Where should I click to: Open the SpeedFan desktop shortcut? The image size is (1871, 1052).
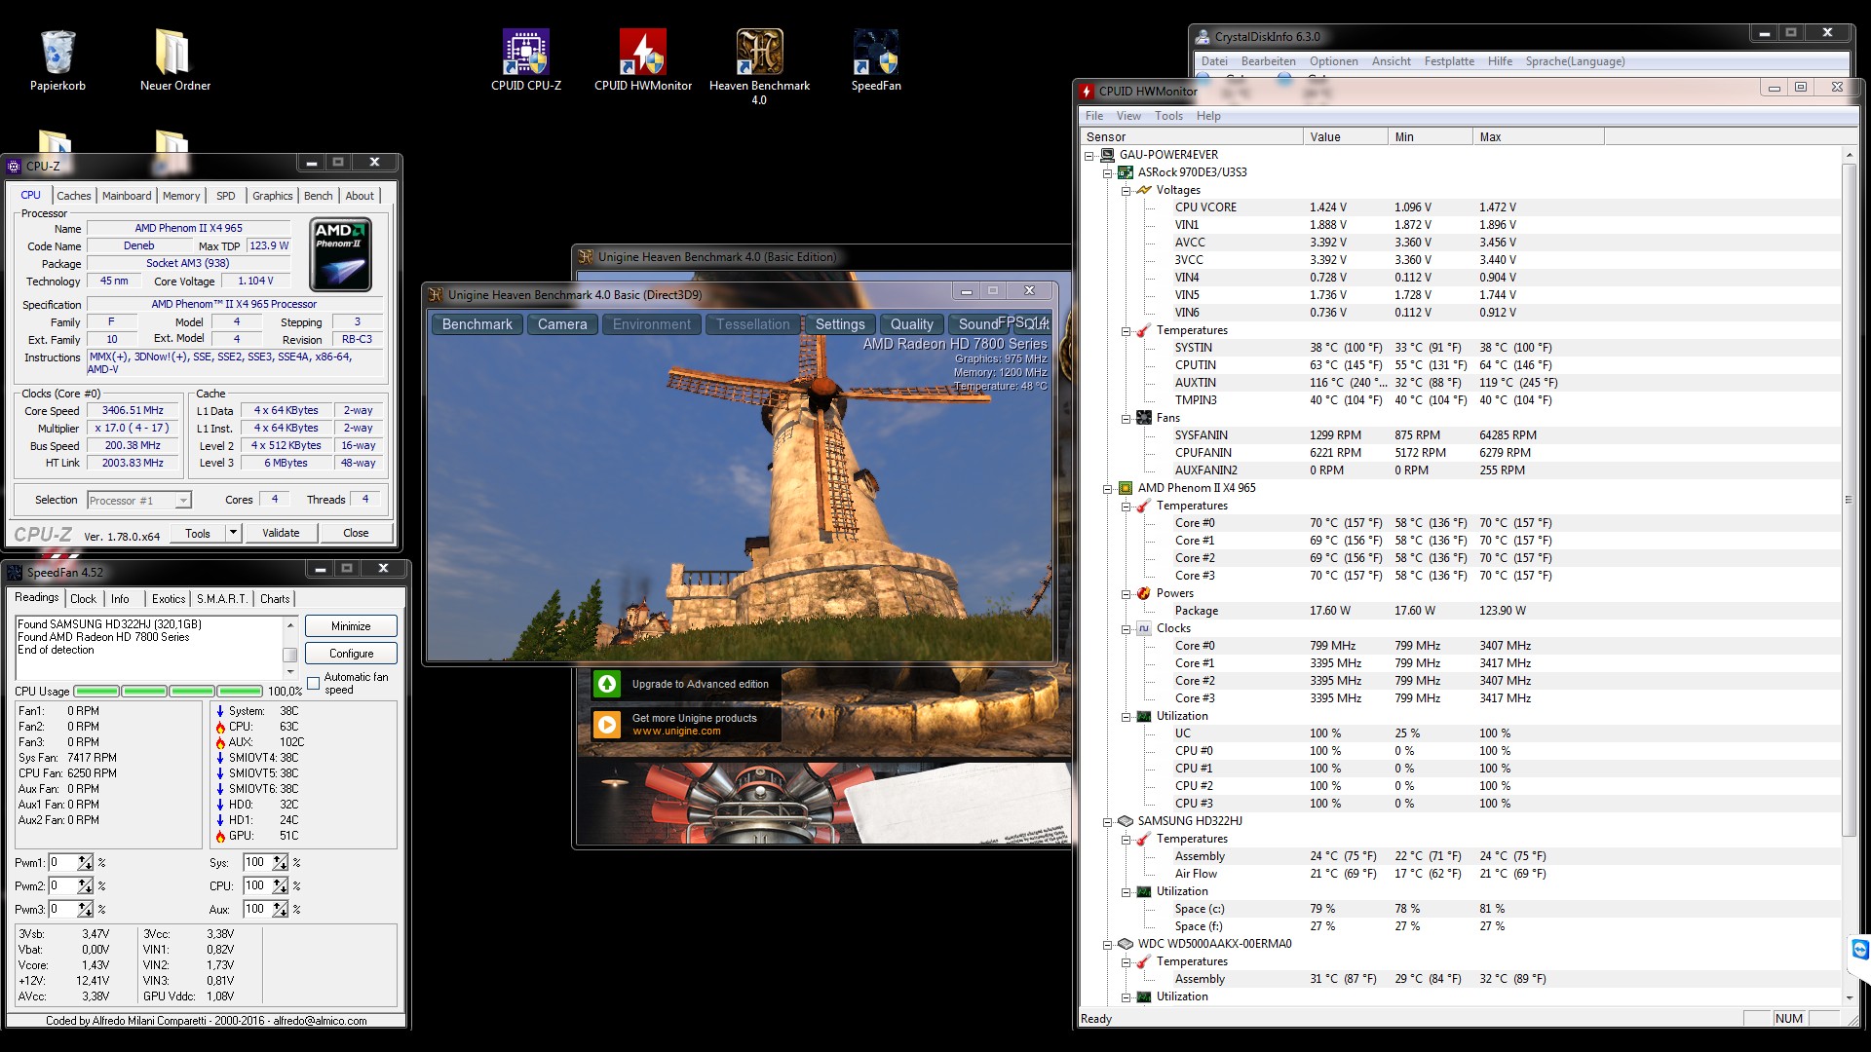[875, 54]
